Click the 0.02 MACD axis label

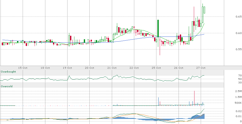point(238,111)
